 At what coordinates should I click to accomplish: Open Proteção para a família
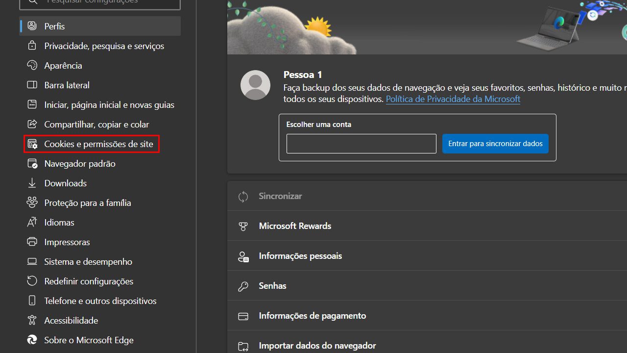100,202
